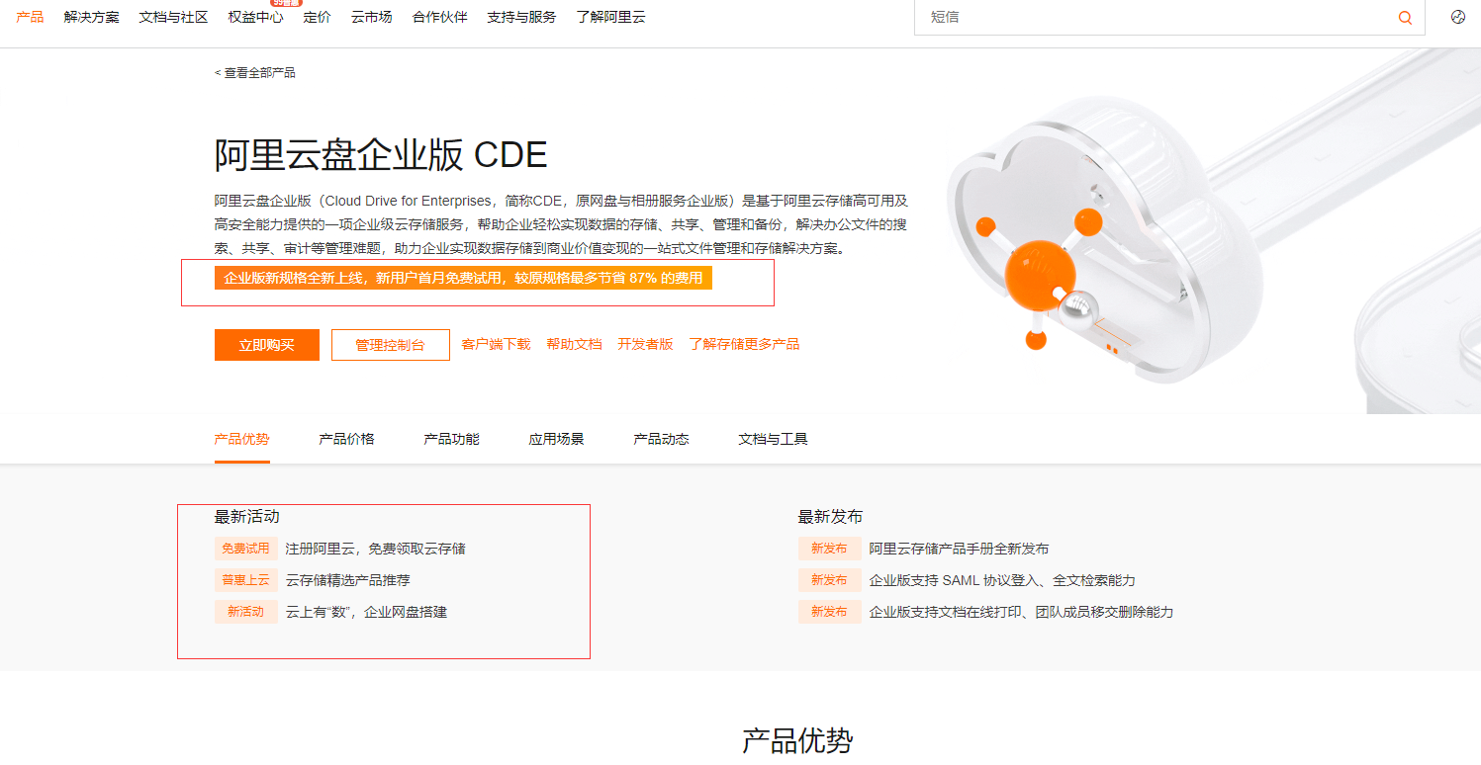
Task: Go back via 查看全部产品 link
Action: [x=255, y=73]
